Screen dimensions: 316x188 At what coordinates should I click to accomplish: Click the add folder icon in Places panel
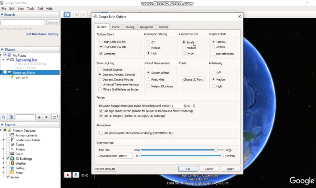click(x=55, y=117)
